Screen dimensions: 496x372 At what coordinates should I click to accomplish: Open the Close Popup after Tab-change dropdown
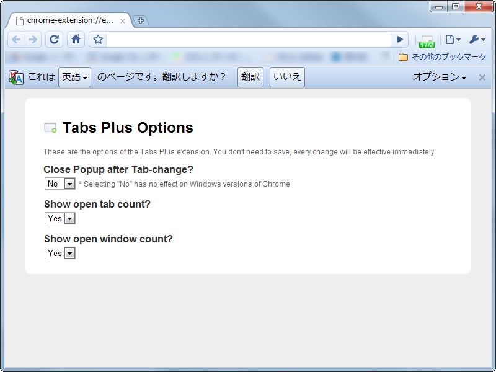[60, 184]
